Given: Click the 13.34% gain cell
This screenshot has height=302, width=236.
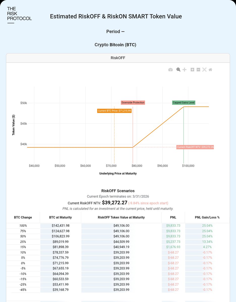Looking at the screenshot, I should click(x=207, y=242).
